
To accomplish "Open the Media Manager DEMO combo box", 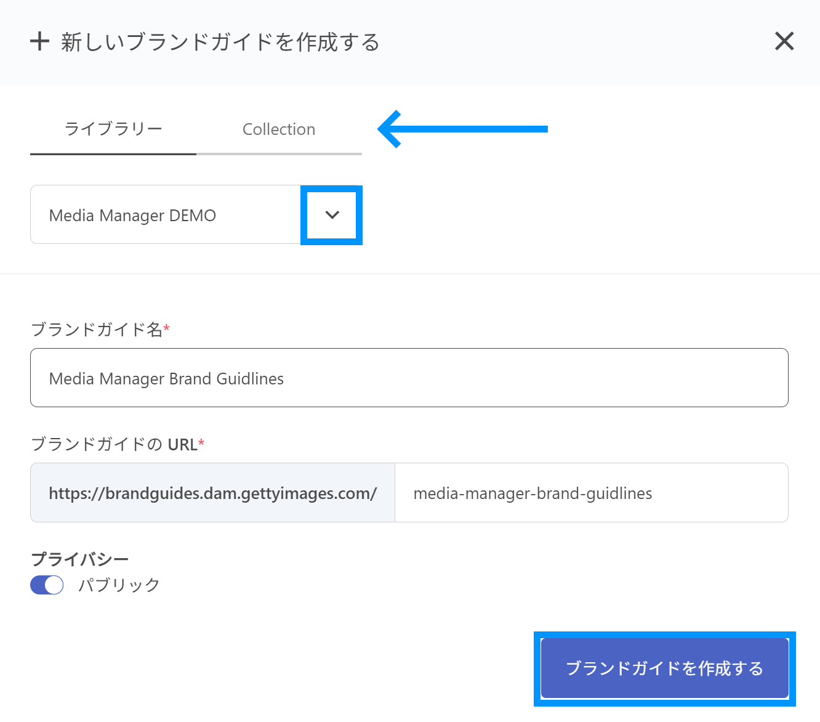I will click(165, 215).
